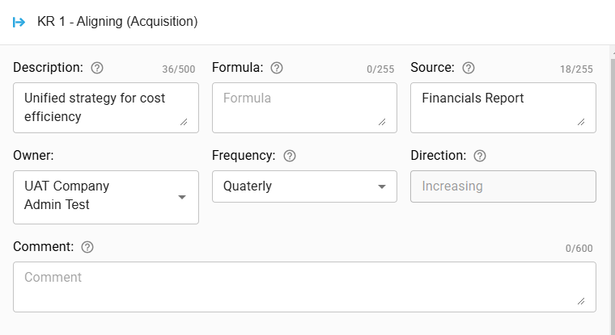The image size is (615, 335).
Task: Collapse panel using blue arrow icon
Action: click(x=19, y=22)
